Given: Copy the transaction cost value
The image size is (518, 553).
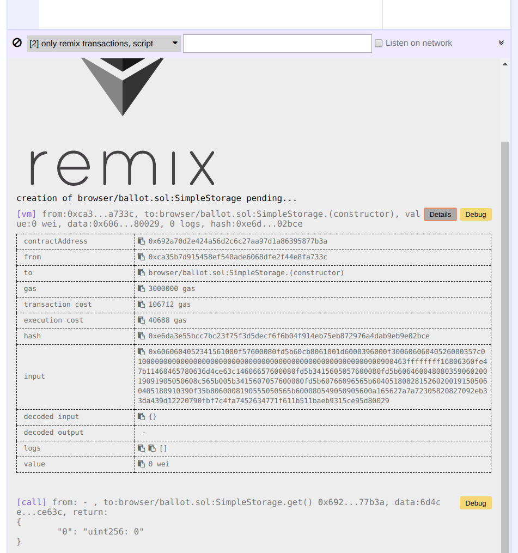Looking at the screenshot, I should point(142,305).
